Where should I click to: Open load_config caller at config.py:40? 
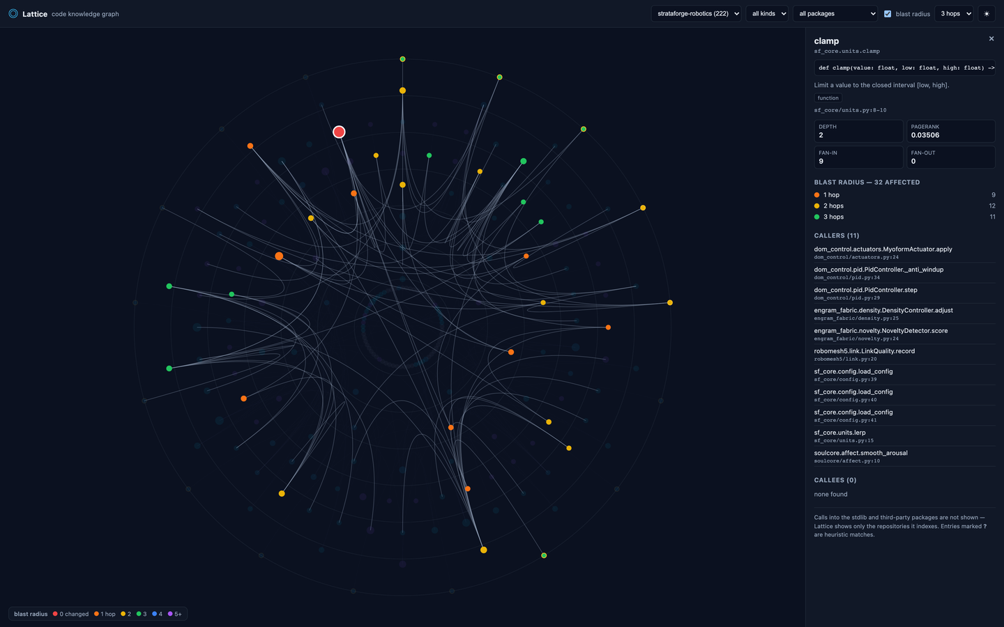904,395
